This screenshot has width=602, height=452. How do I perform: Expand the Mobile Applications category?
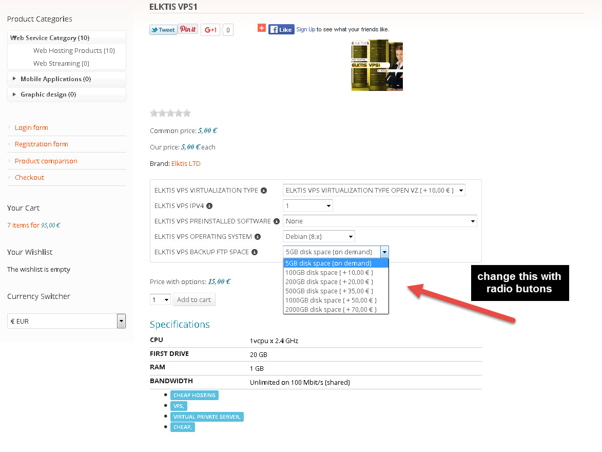point(14,79)
